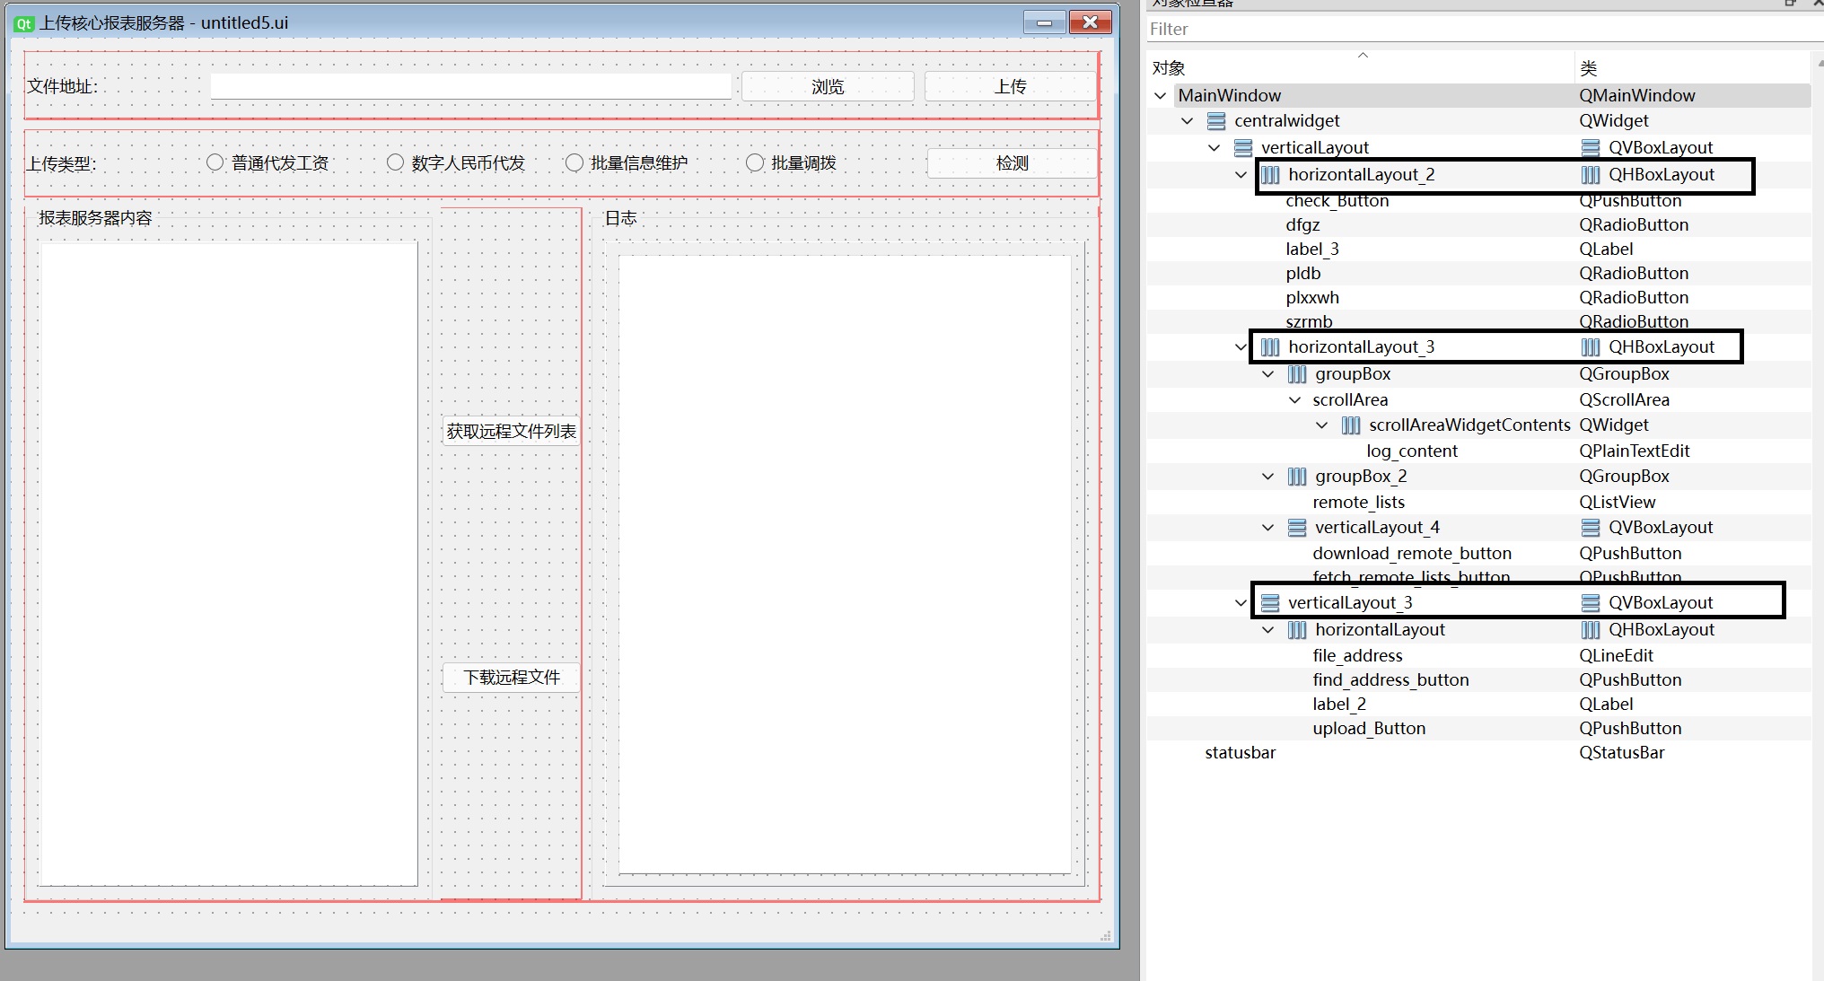This screenshot has width=1824, height=981.
Task: Collapse the groupBox tree node
Action: (x=1268, y=374)
